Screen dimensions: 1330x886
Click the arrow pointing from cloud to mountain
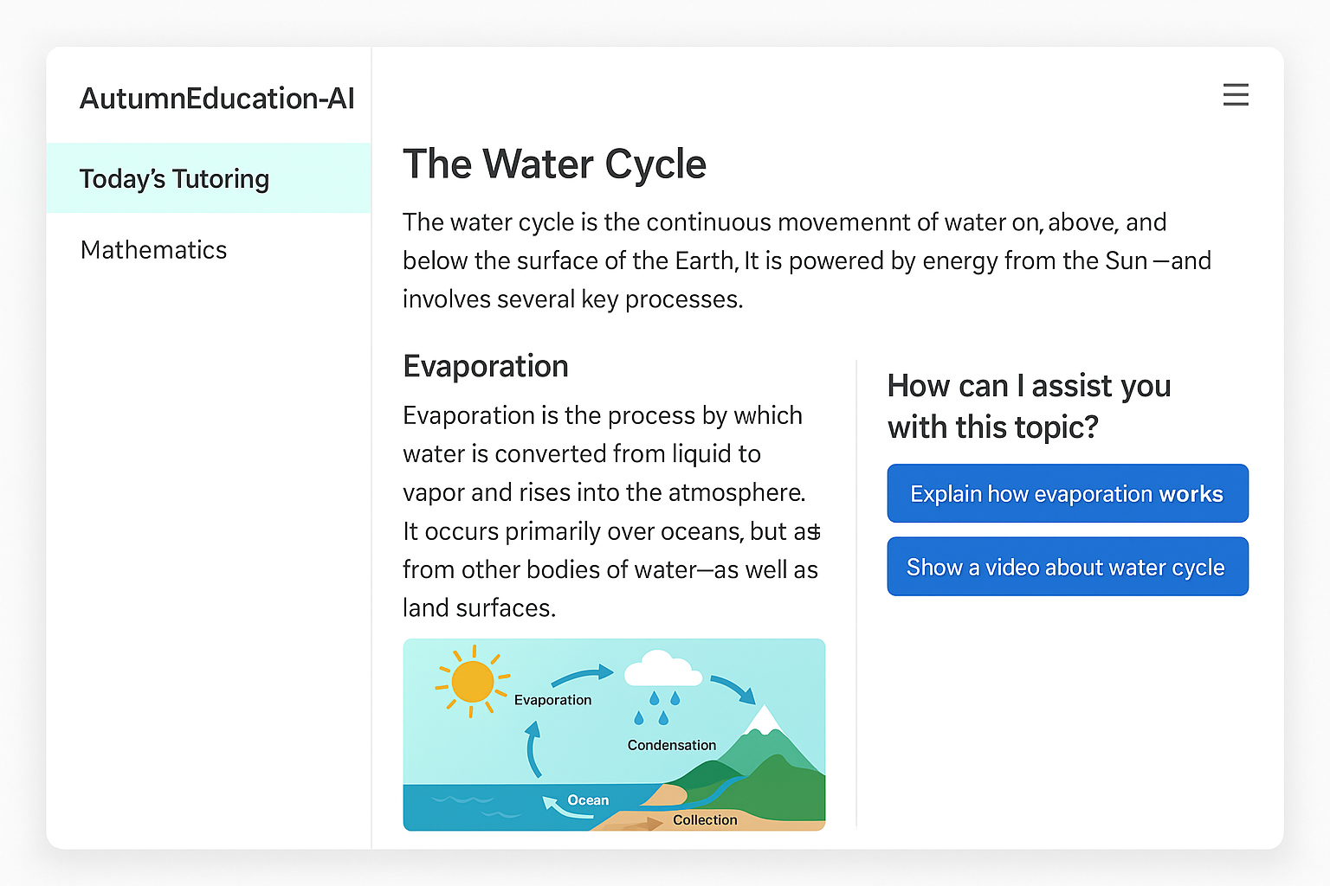(733, 688)
